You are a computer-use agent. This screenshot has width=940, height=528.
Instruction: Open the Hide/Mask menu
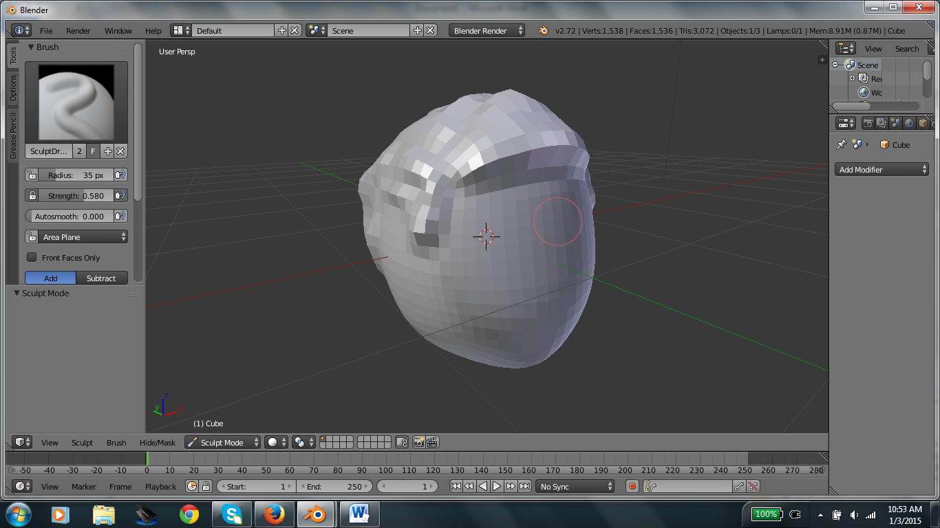158,443
